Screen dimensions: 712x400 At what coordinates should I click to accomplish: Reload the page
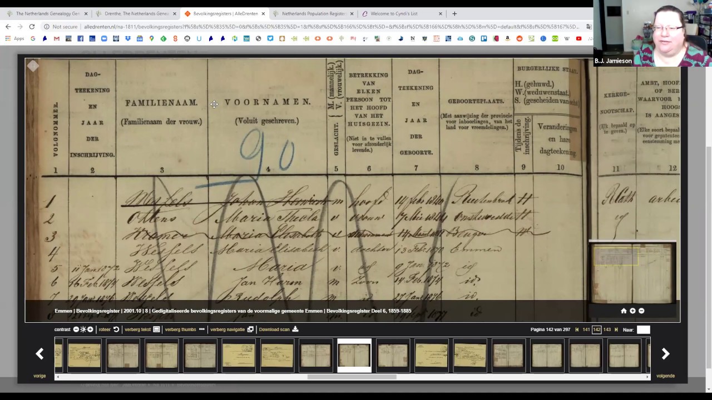pos(32,27)
